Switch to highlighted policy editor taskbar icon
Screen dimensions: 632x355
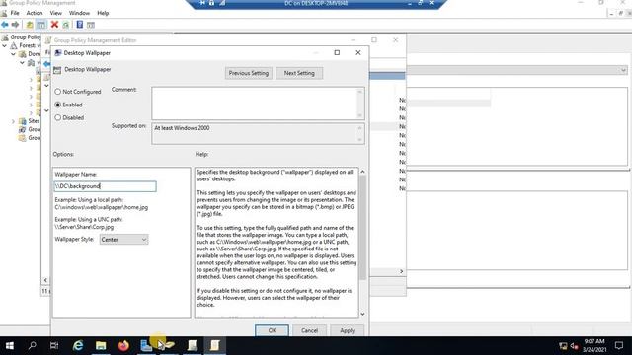pos(215,345)
